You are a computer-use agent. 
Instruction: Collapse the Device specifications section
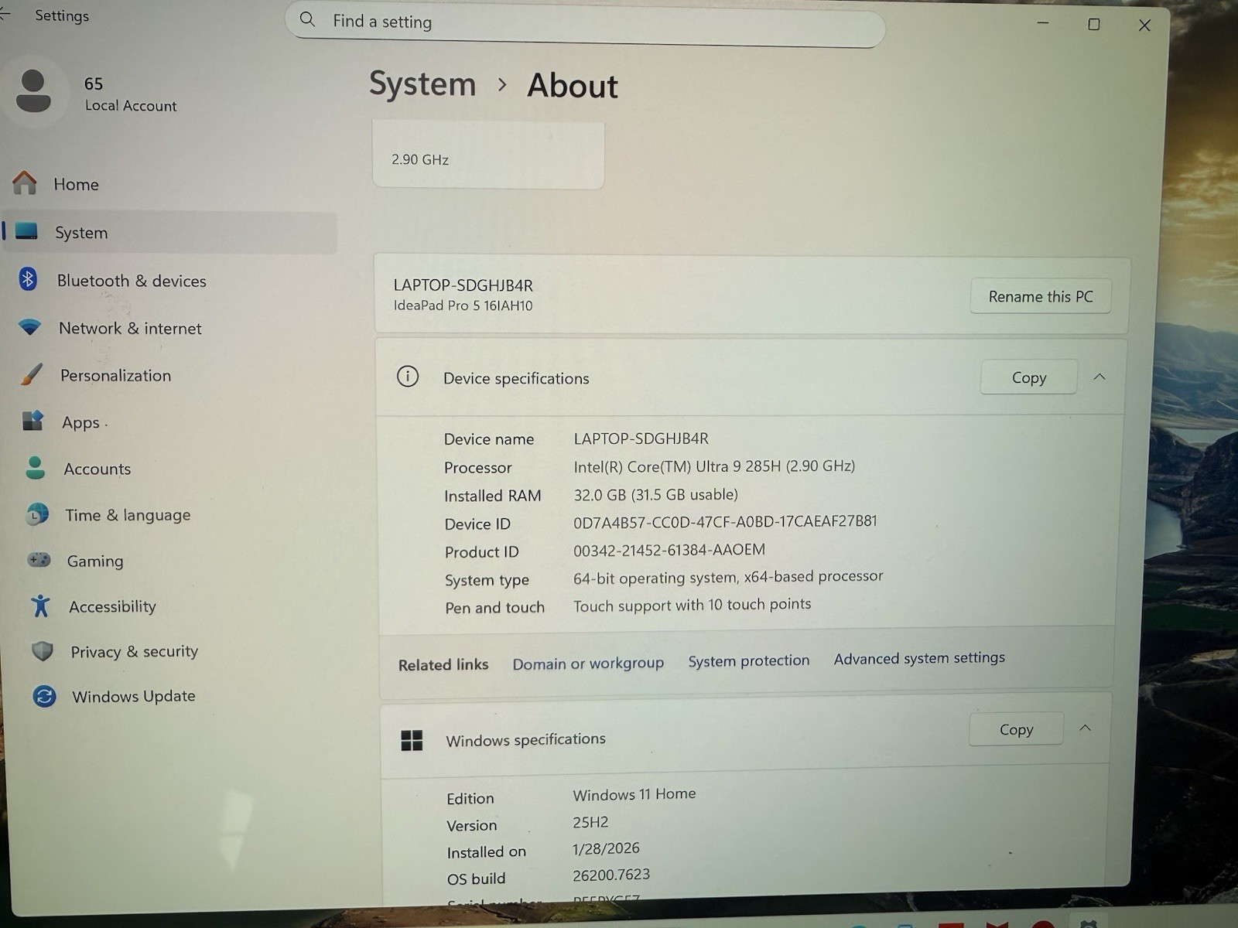coord(1099,377)
